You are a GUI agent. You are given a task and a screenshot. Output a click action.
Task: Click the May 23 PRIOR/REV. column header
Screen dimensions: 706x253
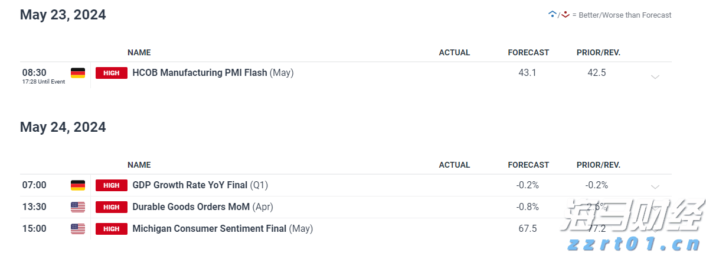click(x=598, y=52)
